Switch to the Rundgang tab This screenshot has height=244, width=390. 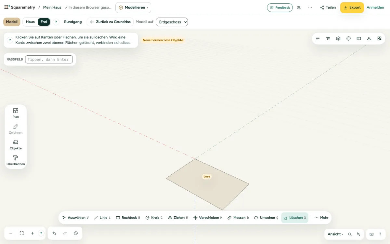tap(73, 22)
